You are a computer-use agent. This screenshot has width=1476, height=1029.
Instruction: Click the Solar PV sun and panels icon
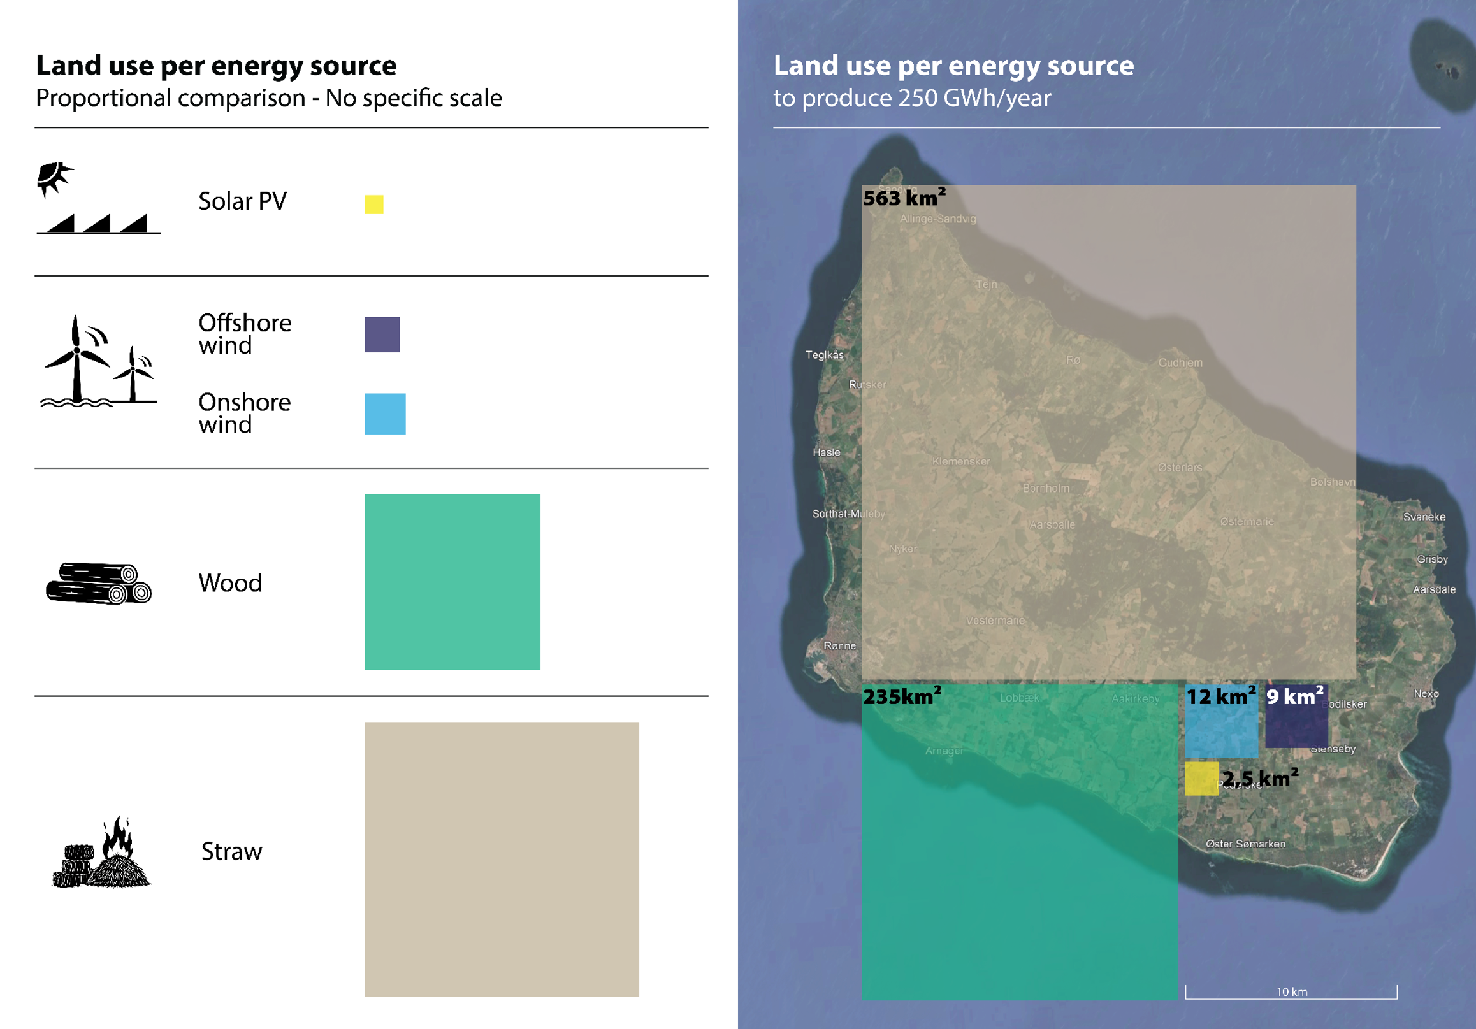coord(98,198)
